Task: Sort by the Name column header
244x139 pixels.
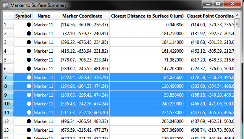Action: 44,16
